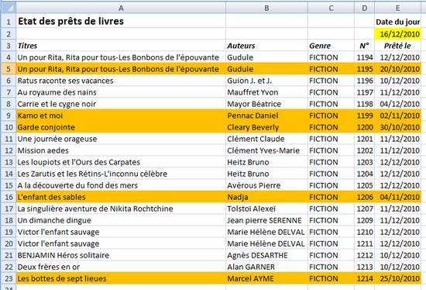
Task: Select the cell 'Une journée orageuse'
Action: (121, 139)
